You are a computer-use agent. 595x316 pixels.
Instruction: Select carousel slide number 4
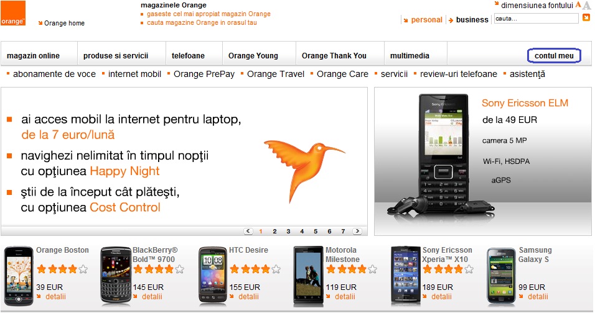302,231
